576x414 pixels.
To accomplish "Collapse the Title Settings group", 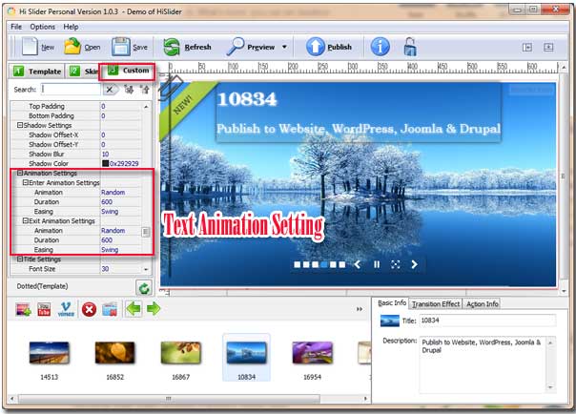I will (20, 259).
